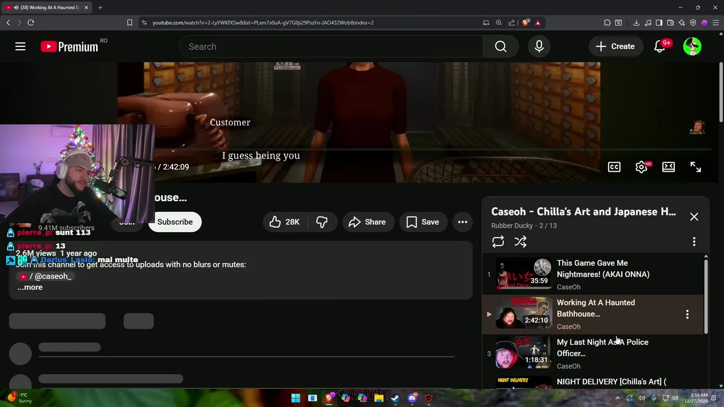Image resolution: width=724 pixels, height=407 pixels.
Task: Open Brave Rewards triangle icon
Action: tap(537, 23)
